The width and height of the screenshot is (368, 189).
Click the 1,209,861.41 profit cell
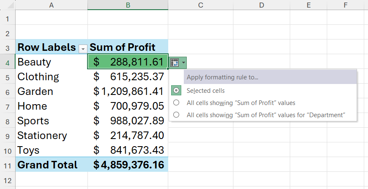tap(128, 91)
